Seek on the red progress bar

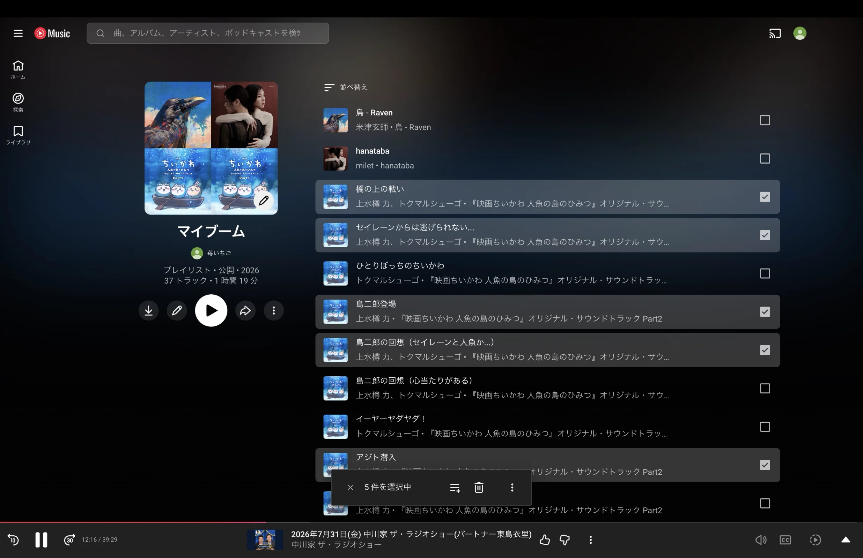[x=431, y=522]
